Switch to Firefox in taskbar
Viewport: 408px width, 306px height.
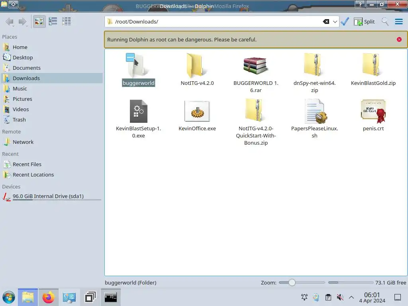[x=48, y=297]
